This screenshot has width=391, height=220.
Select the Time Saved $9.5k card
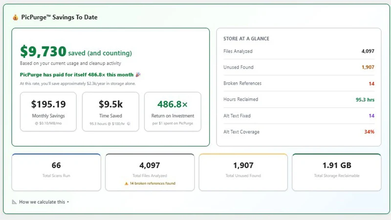tap(110, 111)
